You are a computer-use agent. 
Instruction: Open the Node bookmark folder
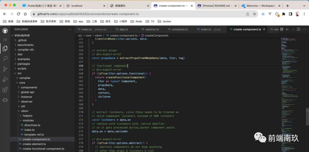(x=136, y=21)
